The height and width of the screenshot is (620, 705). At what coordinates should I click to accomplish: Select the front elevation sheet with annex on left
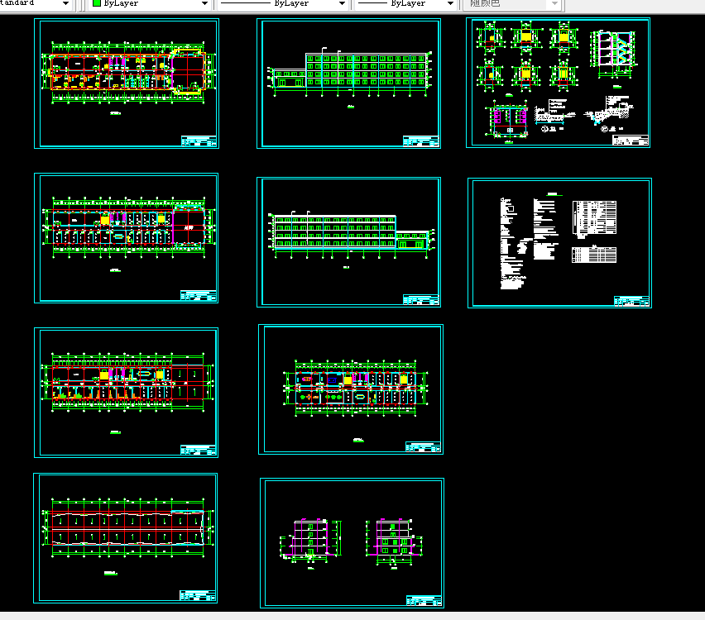[348, 83]
